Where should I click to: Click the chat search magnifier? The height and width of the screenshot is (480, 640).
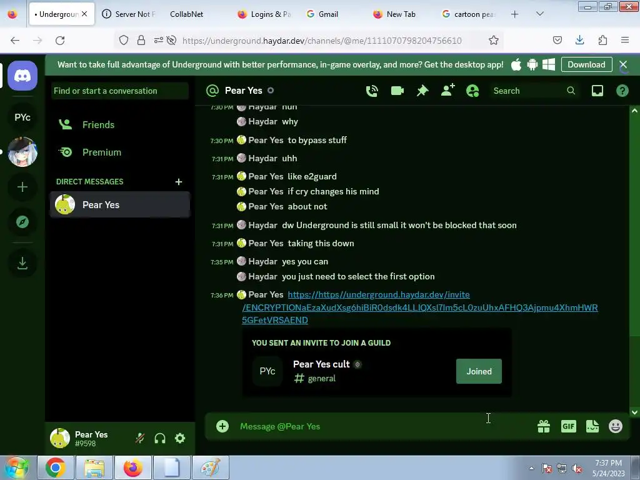(x=571, y=91)
